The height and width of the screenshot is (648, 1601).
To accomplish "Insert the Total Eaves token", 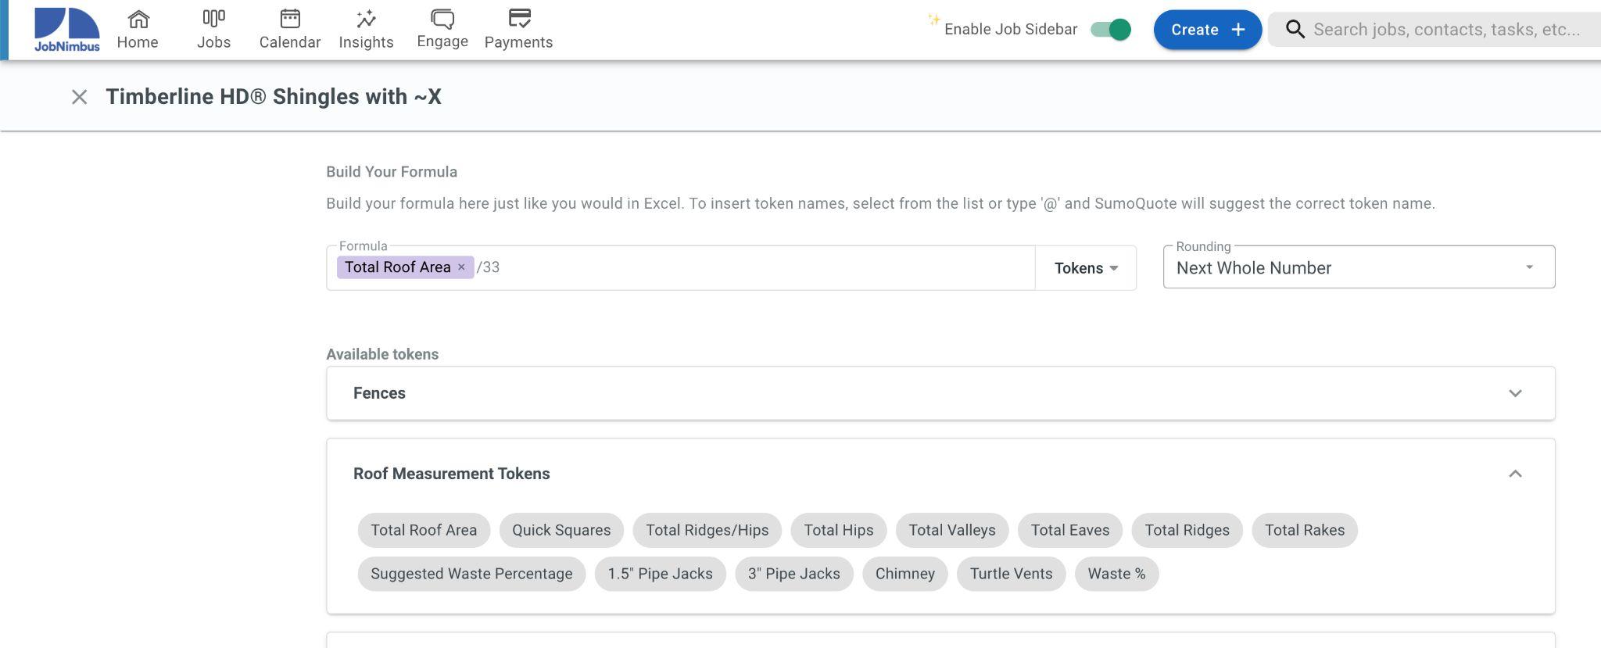I will click(1070, 530).
